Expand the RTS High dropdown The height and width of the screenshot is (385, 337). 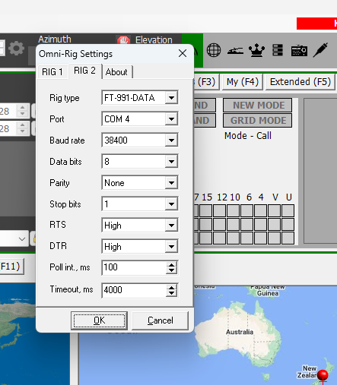click(x=171, y=226)
